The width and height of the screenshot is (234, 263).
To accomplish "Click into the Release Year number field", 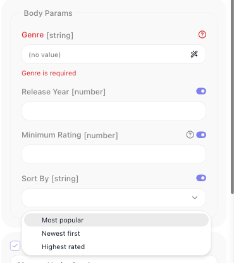I will point(114,111).
